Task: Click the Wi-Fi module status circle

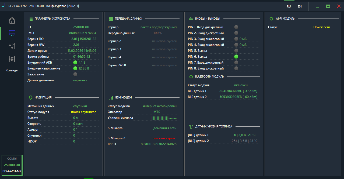Action: click(271, 19)
